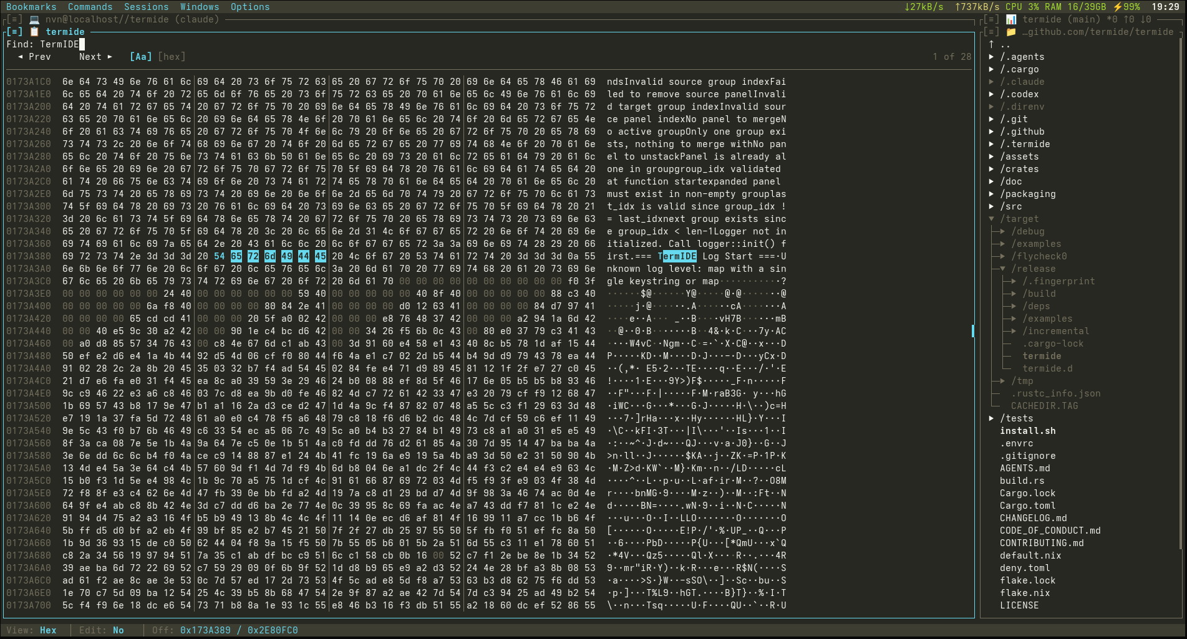Select the AGENTS.md file
This screenshot has height=639, width=1187.
point(1025,468)
